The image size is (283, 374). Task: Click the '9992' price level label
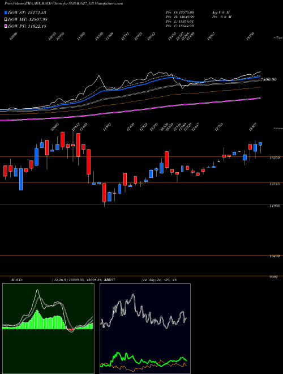(274, 277)
